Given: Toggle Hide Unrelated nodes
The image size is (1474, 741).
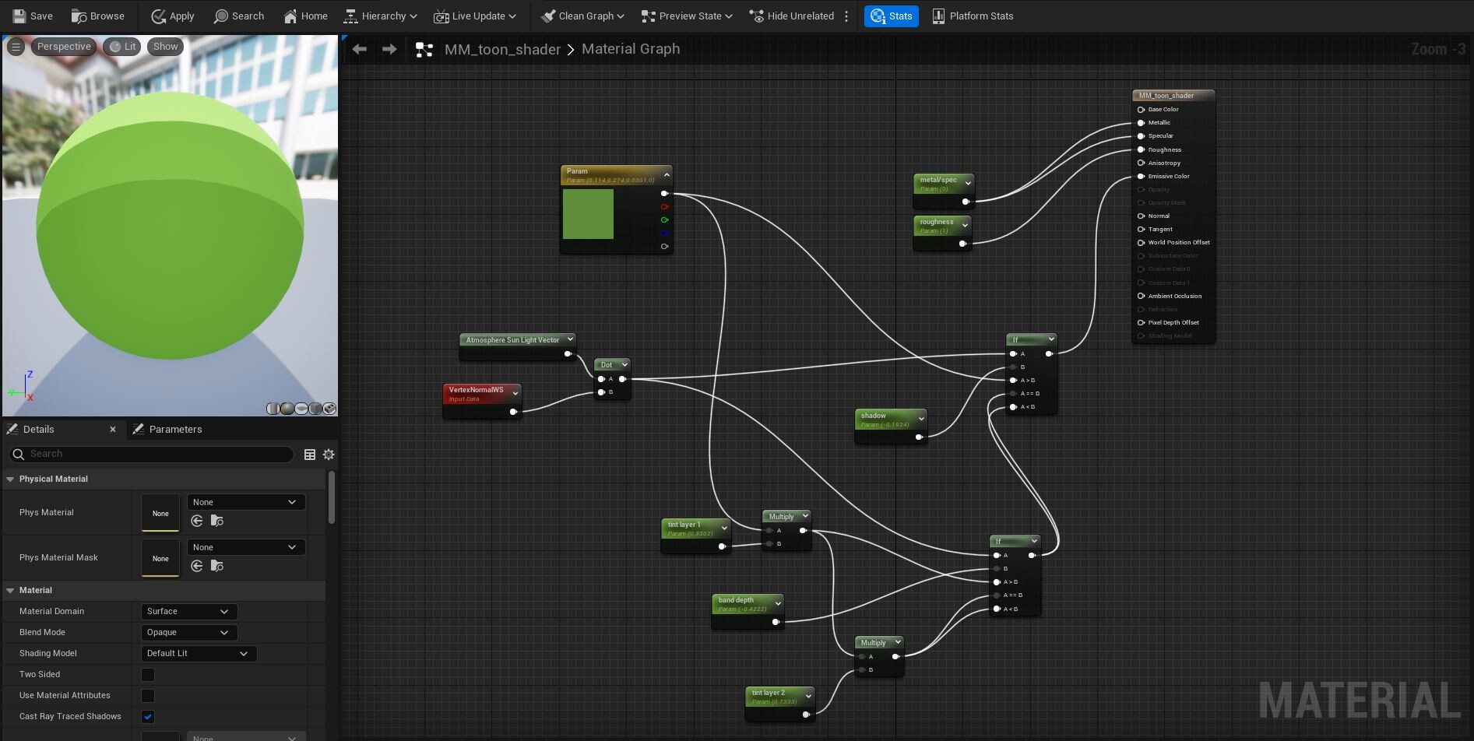Looking at the screenshot, I should coord(791,16).
